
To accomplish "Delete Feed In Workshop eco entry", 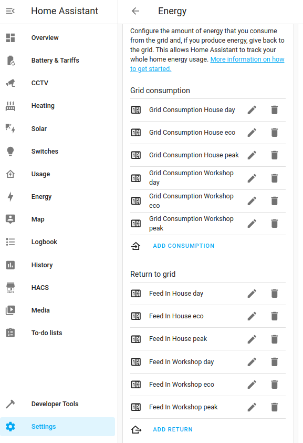I will [275, 385].
